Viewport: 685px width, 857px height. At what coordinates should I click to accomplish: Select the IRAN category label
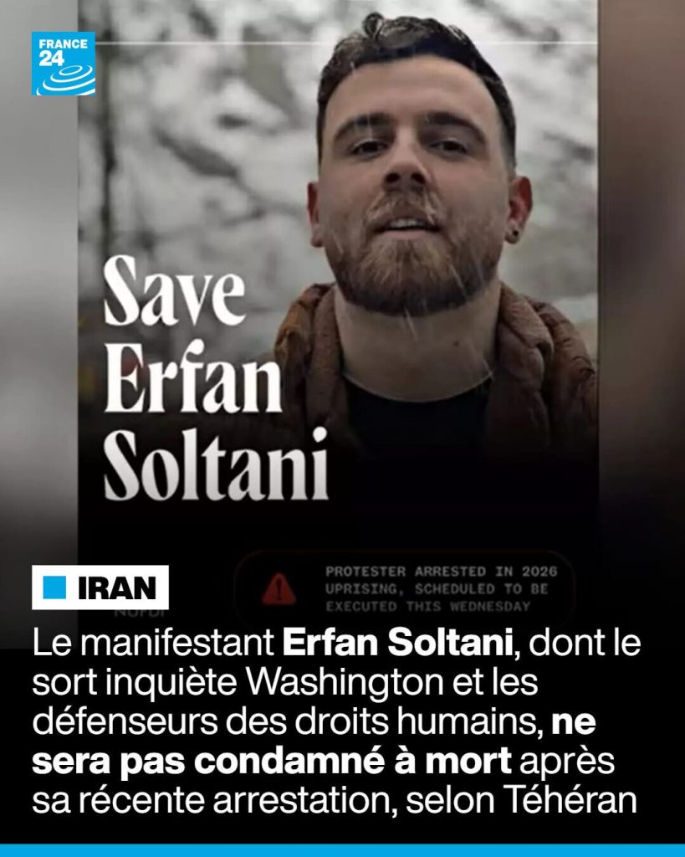[100, 588]
